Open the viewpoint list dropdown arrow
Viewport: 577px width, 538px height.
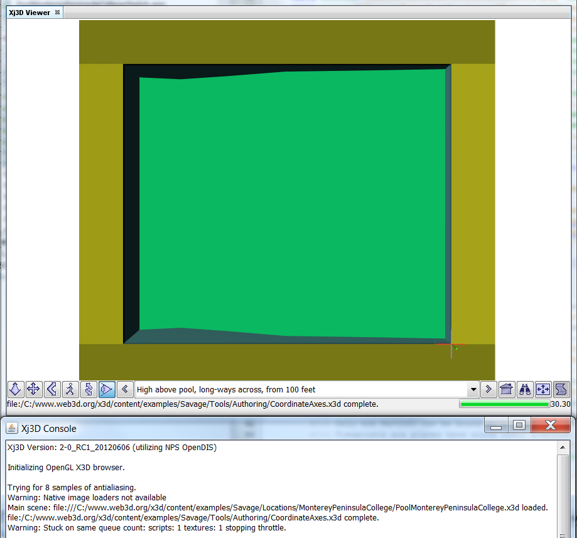coord(473,389)
